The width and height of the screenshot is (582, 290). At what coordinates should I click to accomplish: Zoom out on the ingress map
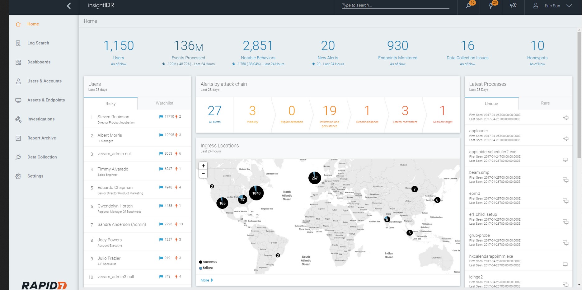(203, 173)
